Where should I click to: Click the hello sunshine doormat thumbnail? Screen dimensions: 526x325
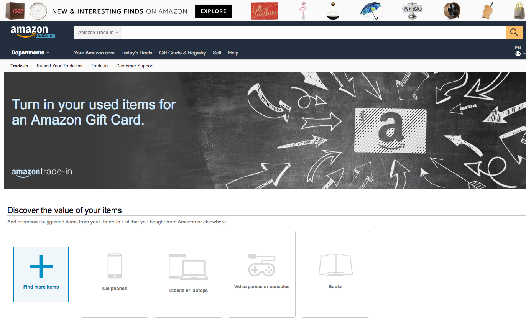pos(265,11)
